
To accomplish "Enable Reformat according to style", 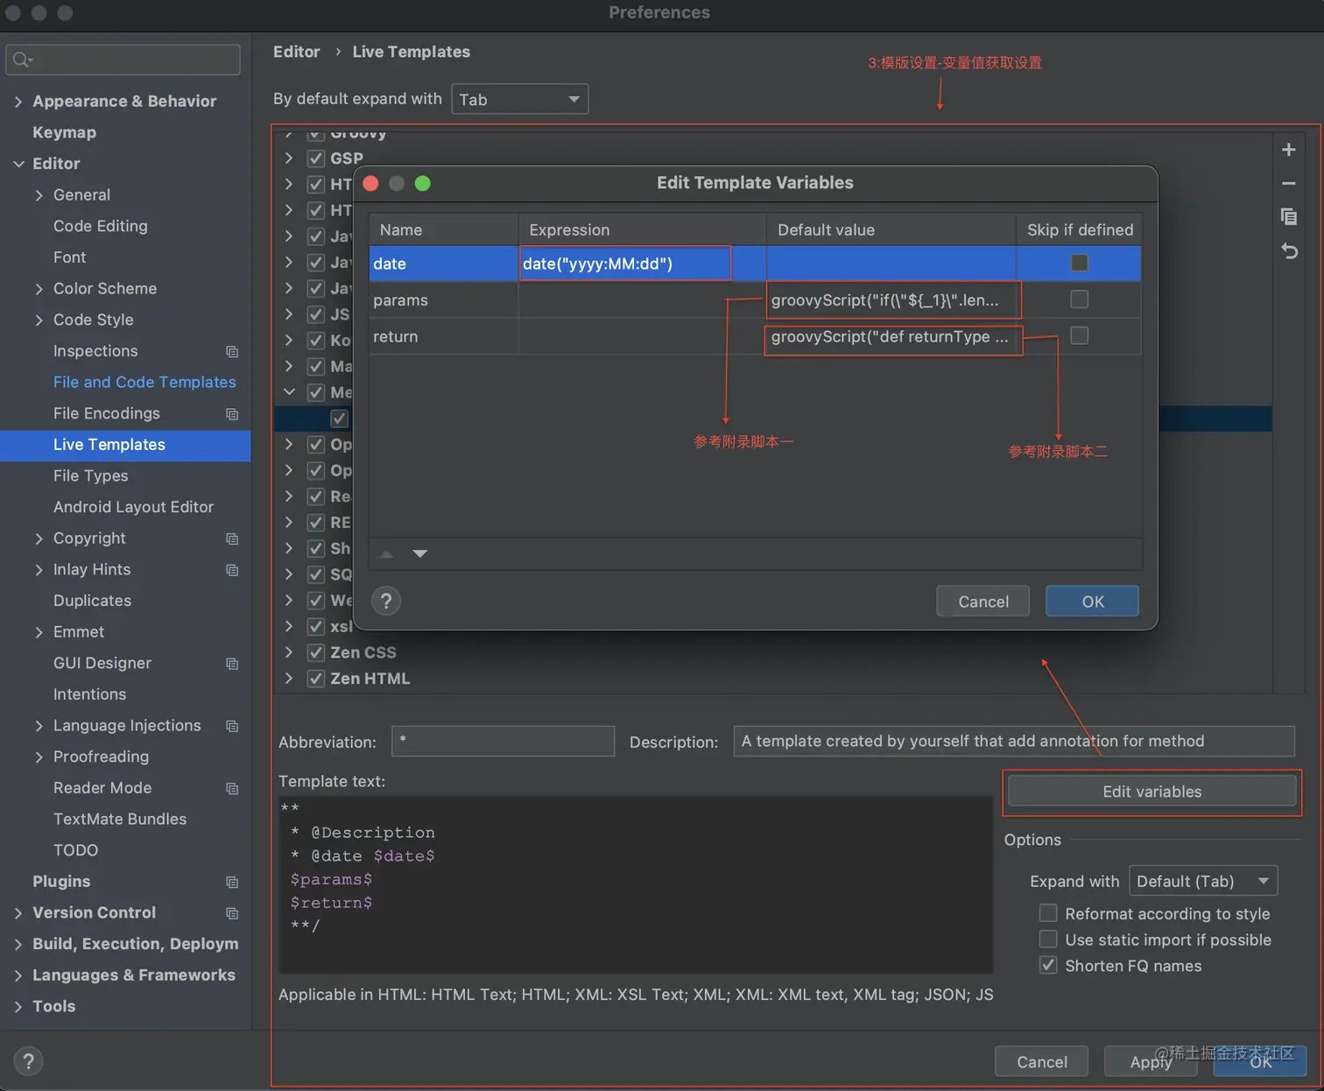I will [x=1047, y=913].
